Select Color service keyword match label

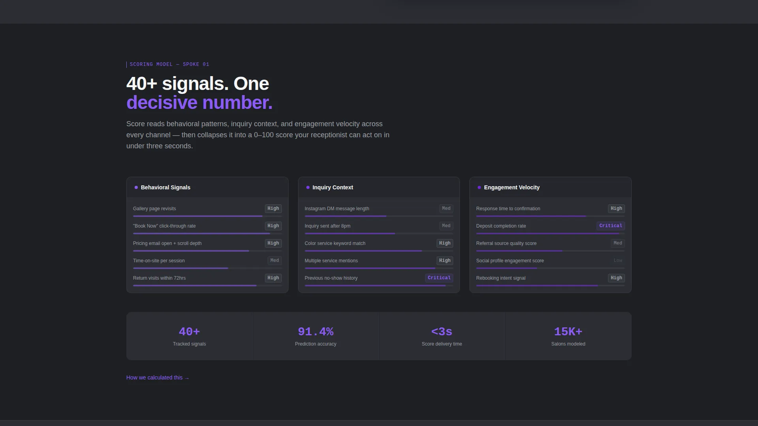point(335,243)
